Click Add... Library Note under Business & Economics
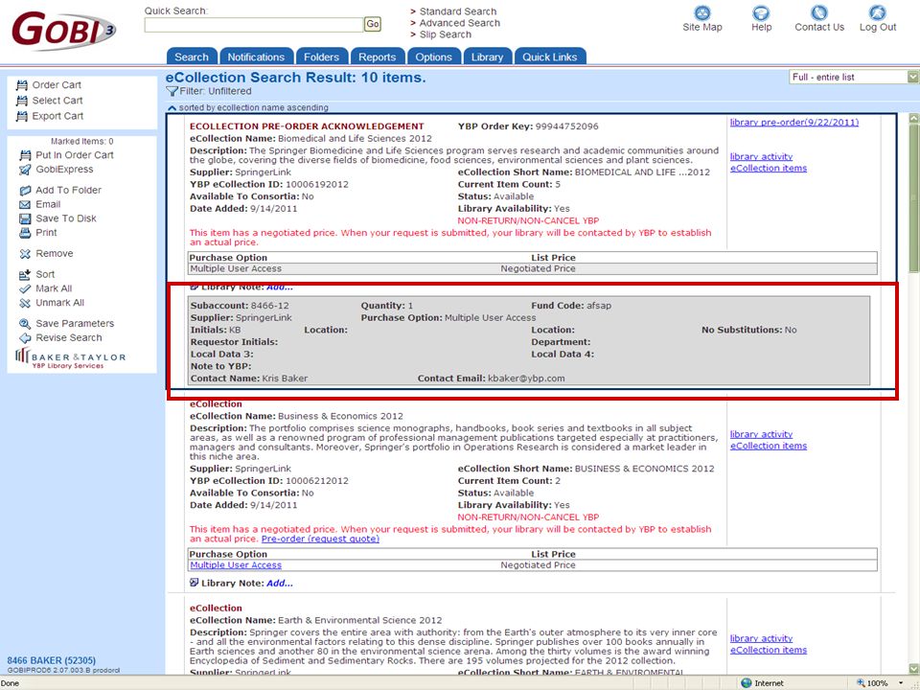The width and height of the screenshot is (920, 690). tap(279, 584)
